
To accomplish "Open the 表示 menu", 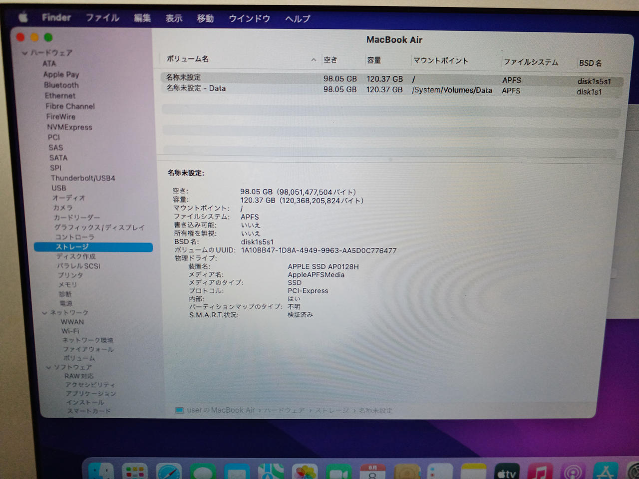I will tap(174, 18).
